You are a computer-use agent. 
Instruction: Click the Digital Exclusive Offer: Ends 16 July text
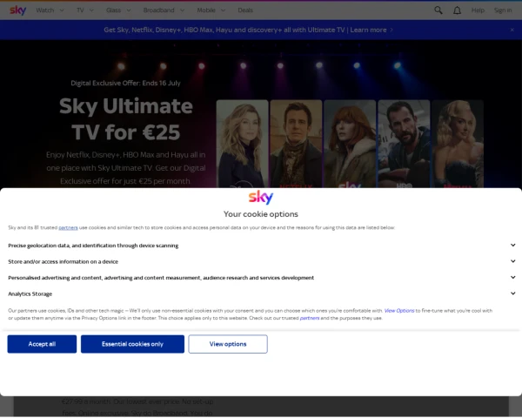[125, 83]
